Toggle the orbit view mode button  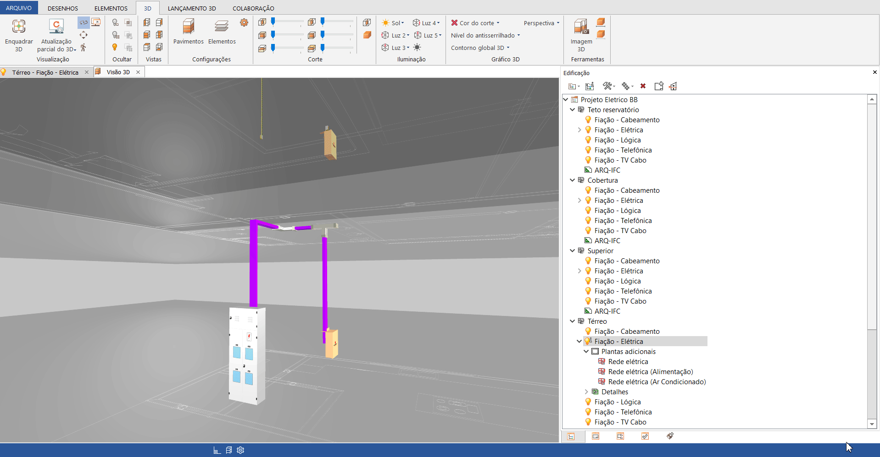tap(84, 22)
